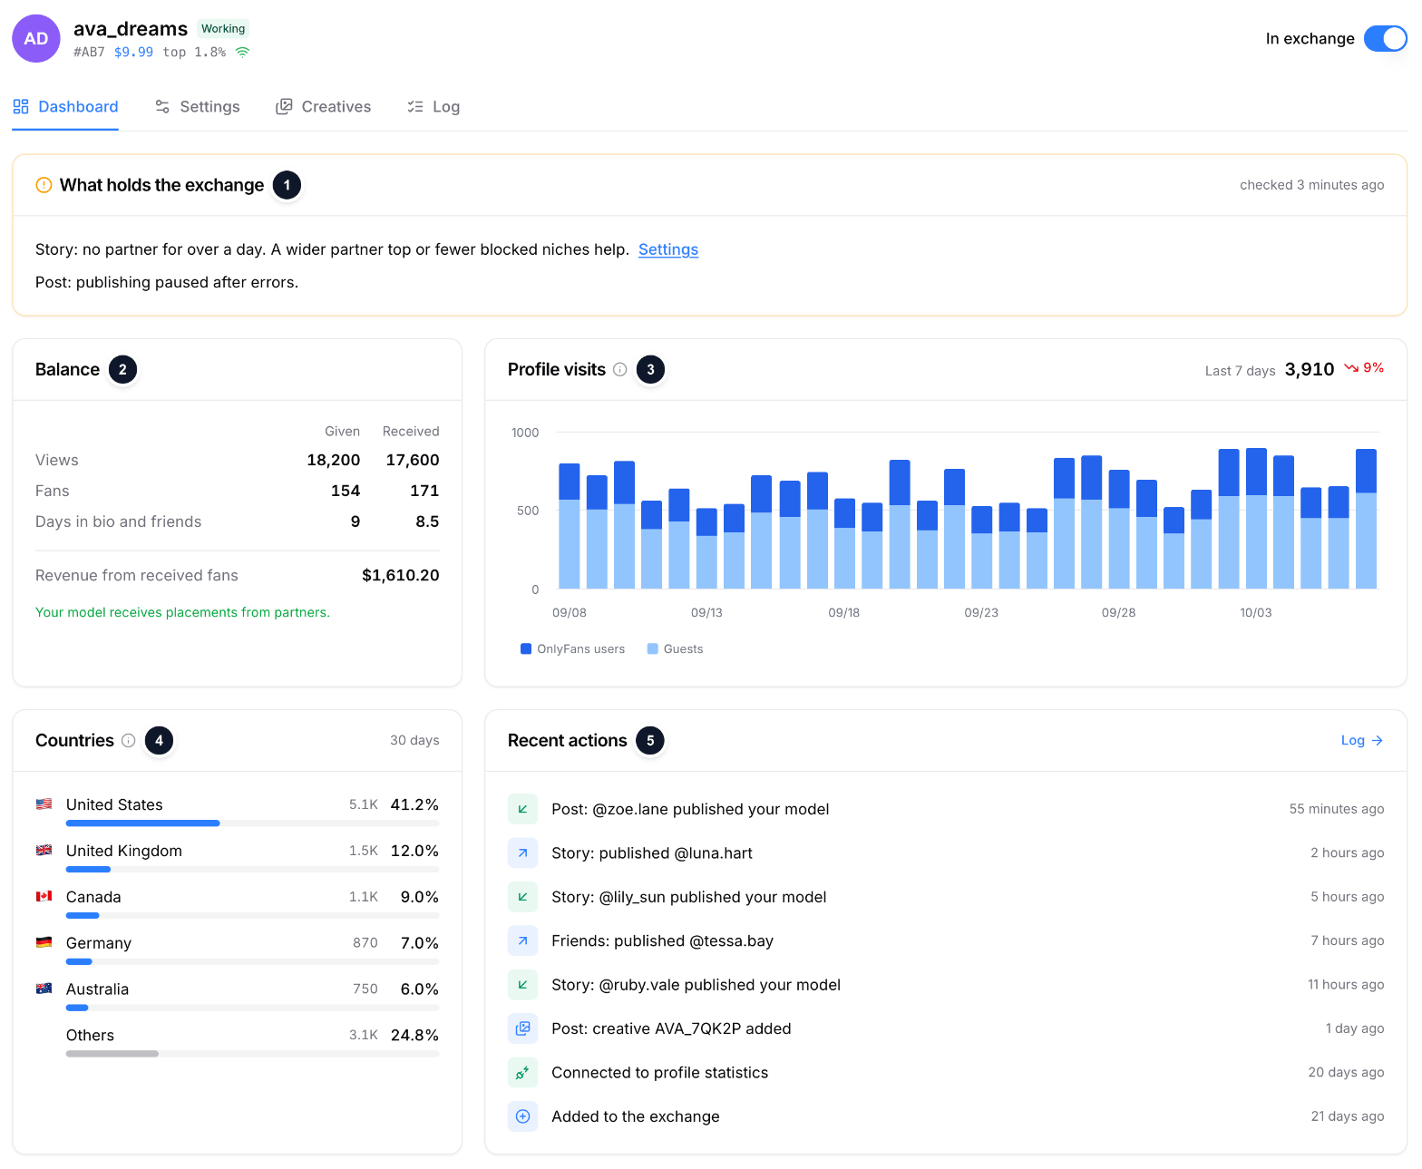Click the creative image icon for AVA_7QK2P

click(x=523, y=1028)
